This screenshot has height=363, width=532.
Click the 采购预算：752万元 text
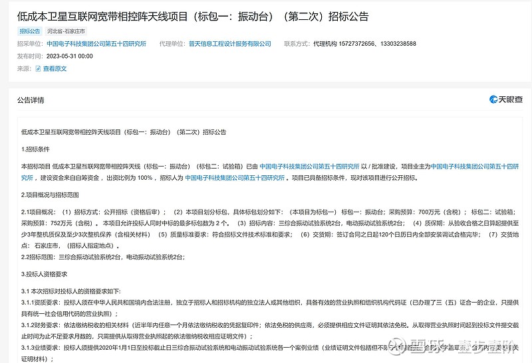pos(47,223)
